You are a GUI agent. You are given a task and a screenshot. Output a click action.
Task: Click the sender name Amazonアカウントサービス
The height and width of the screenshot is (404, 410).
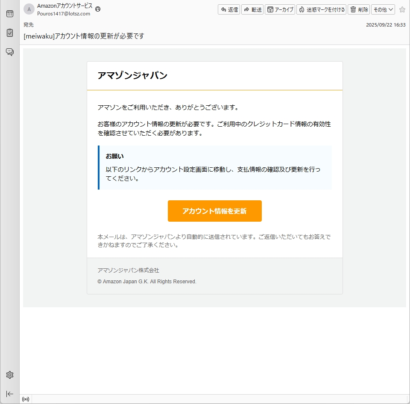[x=64, y=6]
